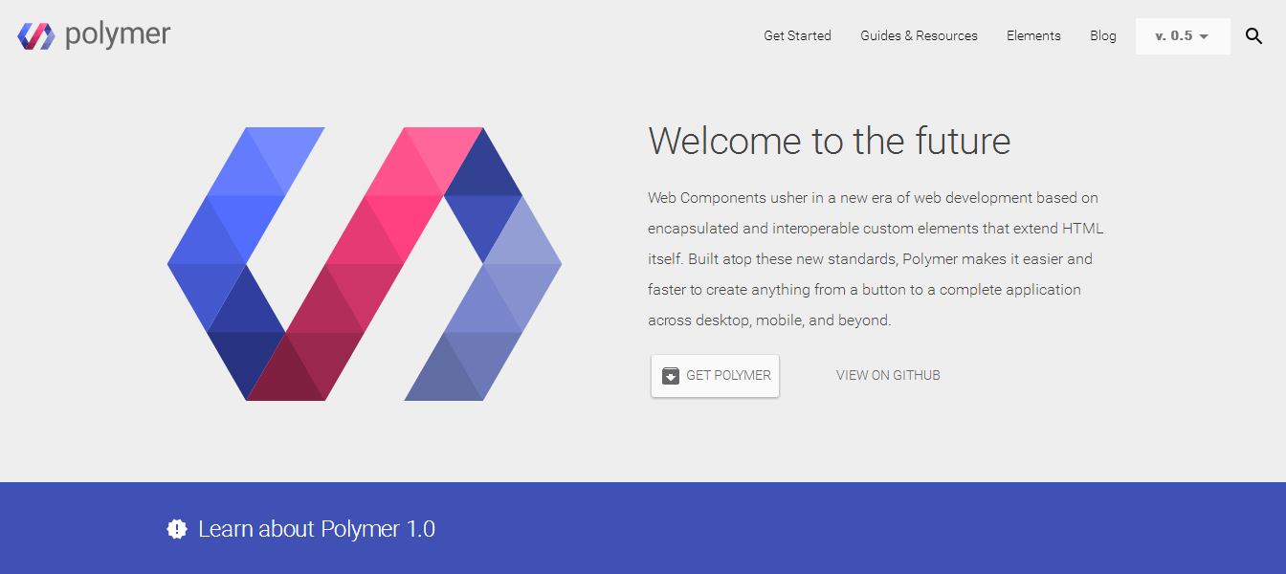The image size is (1286, 574).
Task: Click the alert badge icon in blue banner
Action: click(177, 528)
